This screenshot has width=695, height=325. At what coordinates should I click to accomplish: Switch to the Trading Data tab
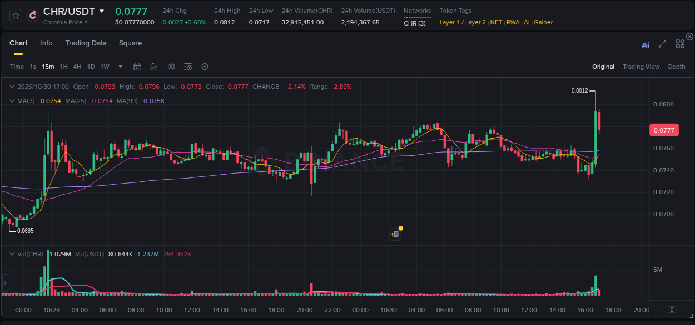pos(86,43)
